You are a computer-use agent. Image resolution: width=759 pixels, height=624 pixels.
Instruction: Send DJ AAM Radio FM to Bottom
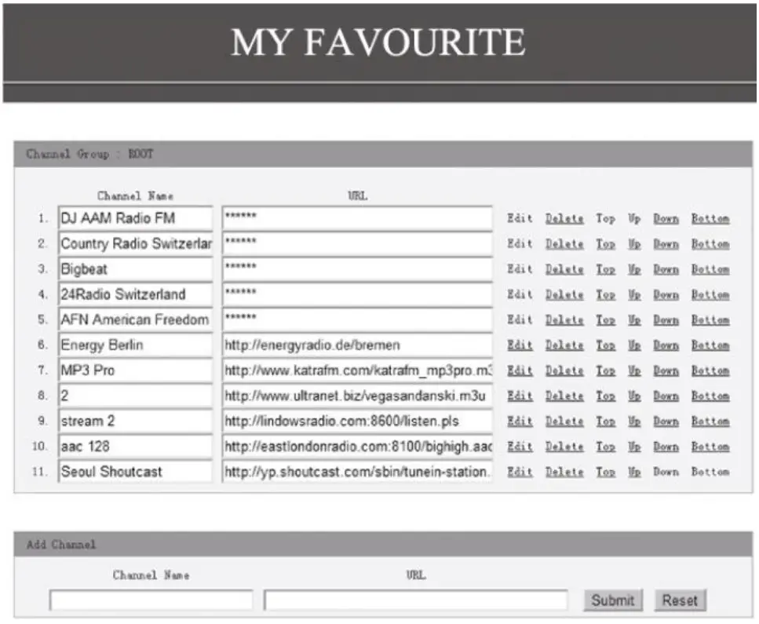pos(710,219)
